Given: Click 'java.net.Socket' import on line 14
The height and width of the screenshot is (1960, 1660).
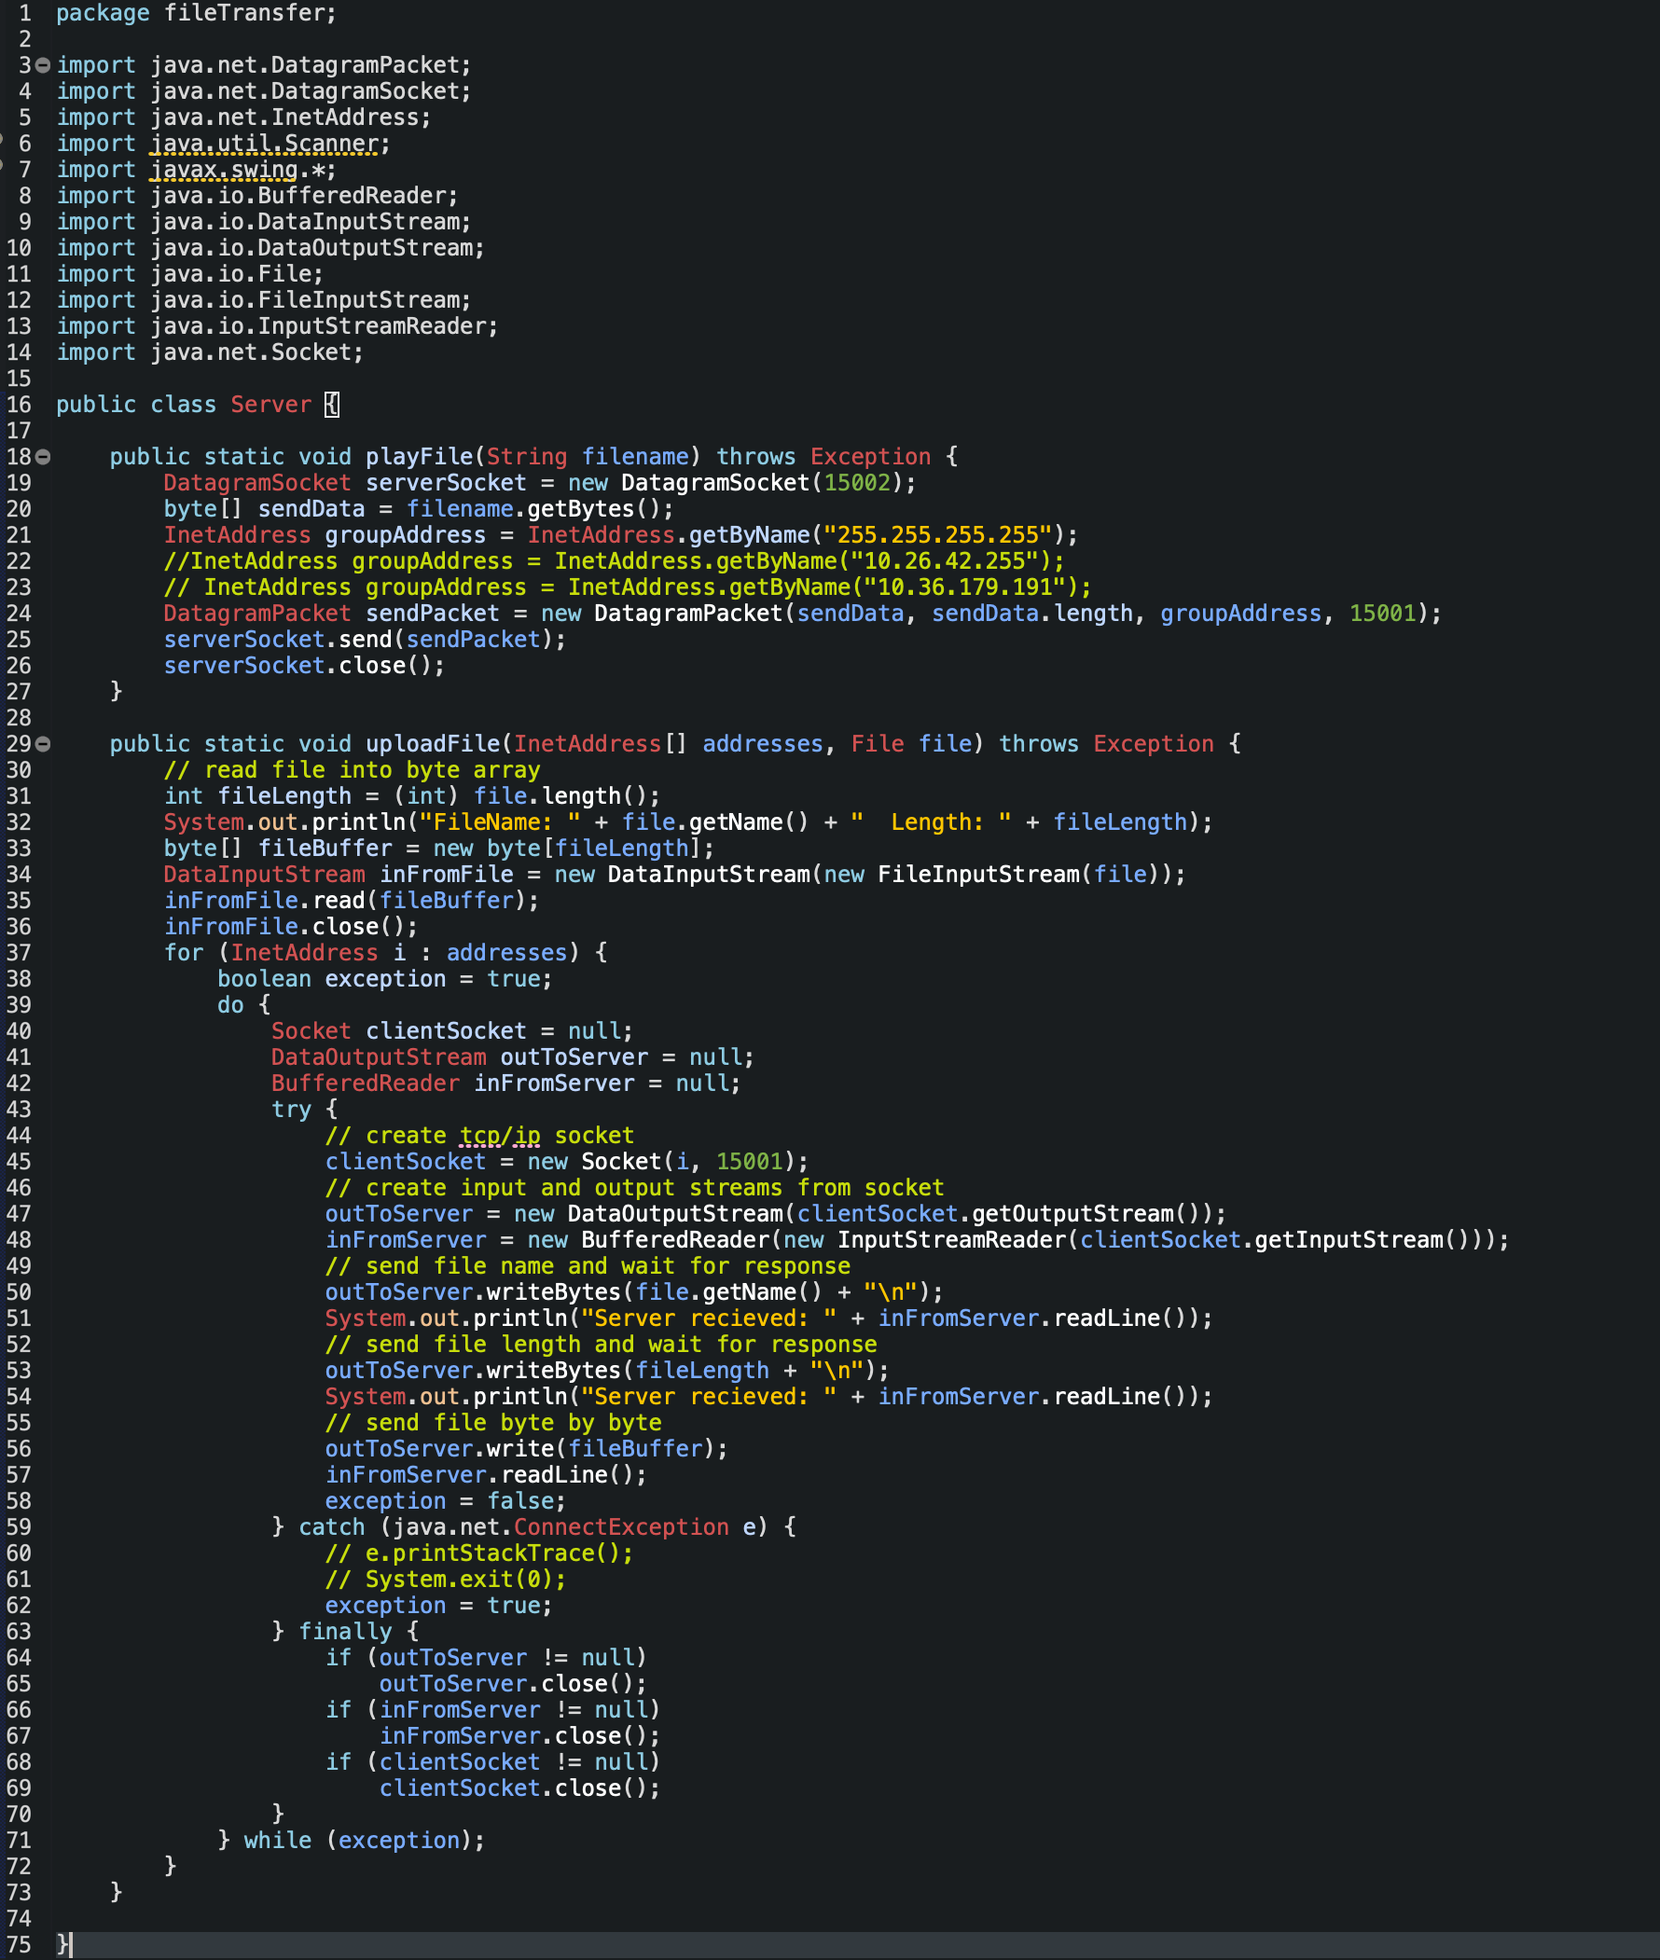Looking at the screenshot, I should point(250,352).
